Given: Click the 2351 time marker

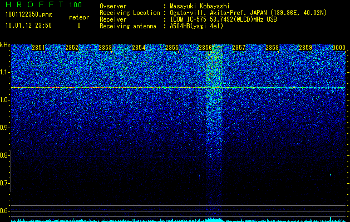Looking at the screenshot, I should 38,48.
